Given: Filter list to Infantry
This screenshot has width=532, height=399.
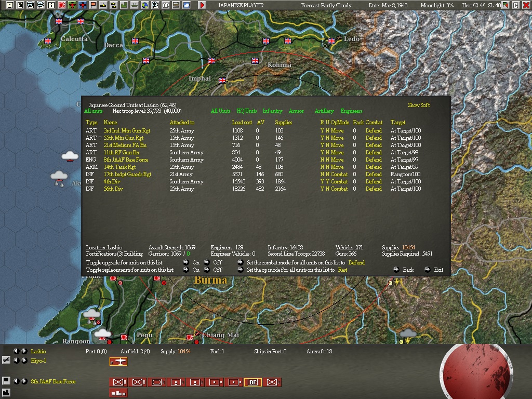Looking at the screenshot, I should tap(272, 111).
